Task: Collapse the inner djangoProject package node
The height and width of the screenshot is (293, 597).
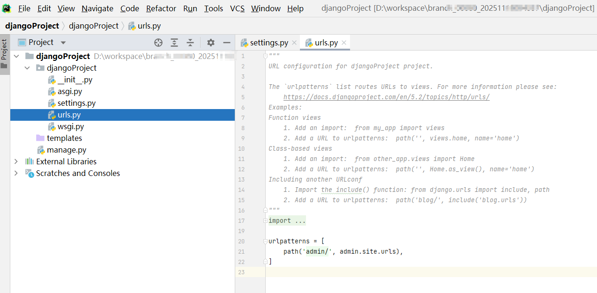Action: pos(27,68)
